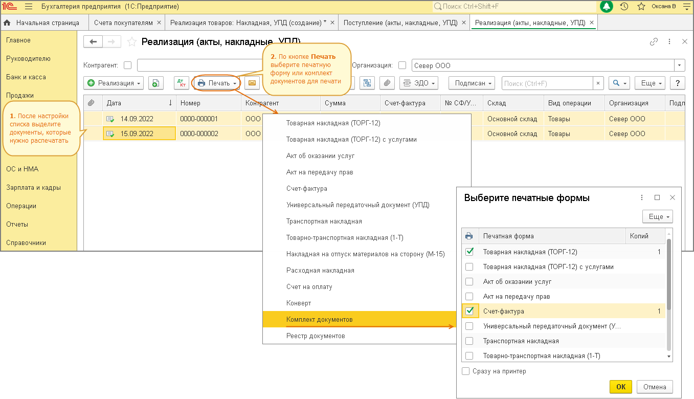Open Руководителю sidebar section
The height and width of the screenshot is (399, 694).
pyautogui.click(x=29, y=59)
